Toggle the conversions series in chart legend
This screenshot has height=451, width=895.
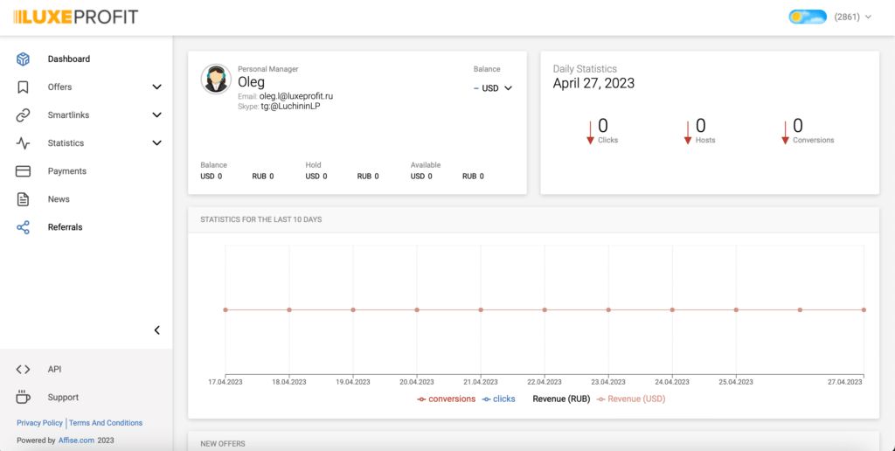tap(447, 399)
